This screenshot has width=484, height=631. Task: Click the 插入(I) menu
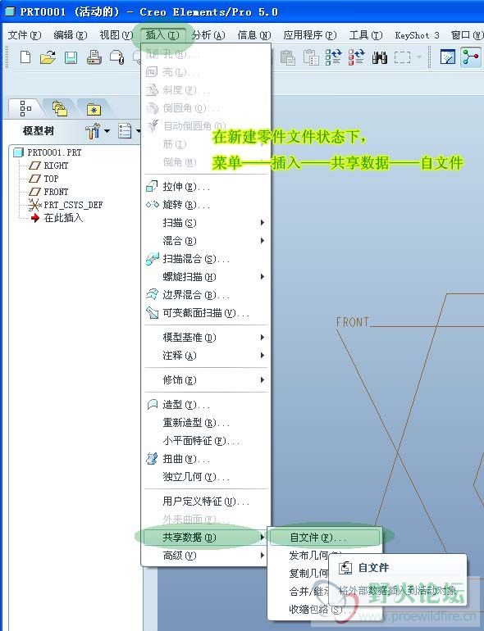[162, 35]
